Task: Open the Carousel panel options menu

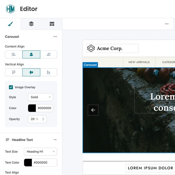Action: (55, 37)
